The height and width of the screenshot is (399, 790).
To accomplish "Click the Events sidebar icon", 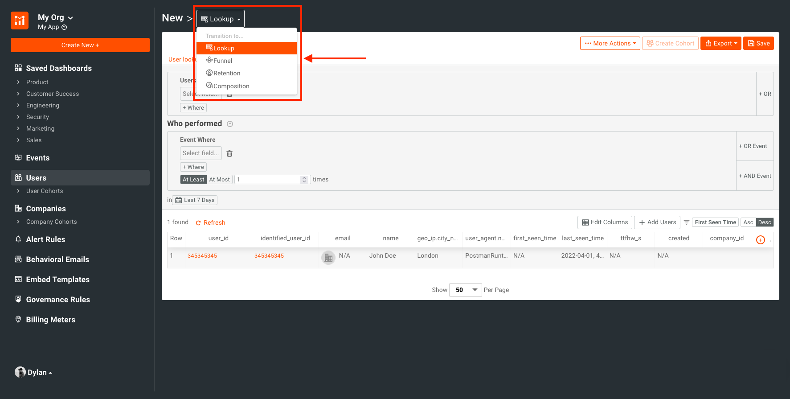I will [18, 157].
